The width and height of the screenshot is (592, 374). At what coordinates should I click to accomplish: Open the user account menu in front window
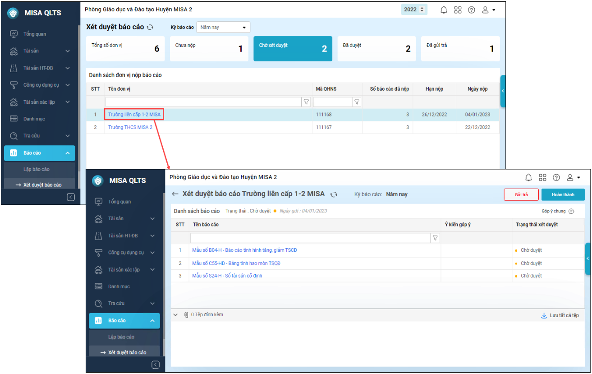click(573, 177)
